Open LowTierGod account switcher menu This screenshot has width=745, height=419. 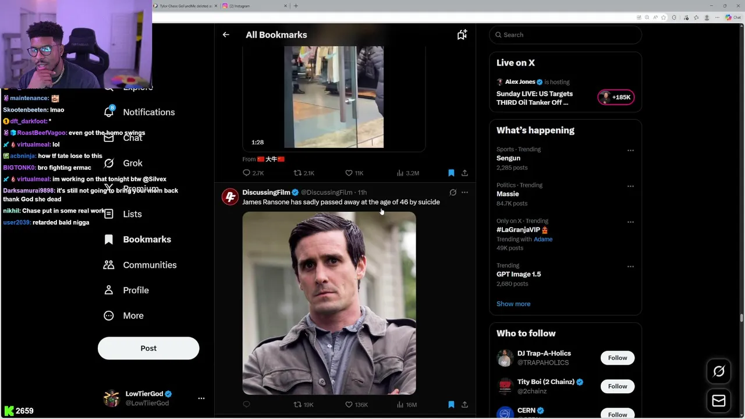click(x=201, y=399)
